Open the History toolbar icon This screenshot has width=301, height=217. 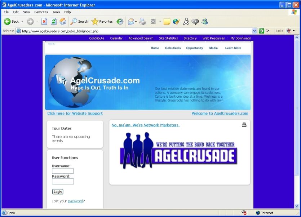[x=120, y=22]
